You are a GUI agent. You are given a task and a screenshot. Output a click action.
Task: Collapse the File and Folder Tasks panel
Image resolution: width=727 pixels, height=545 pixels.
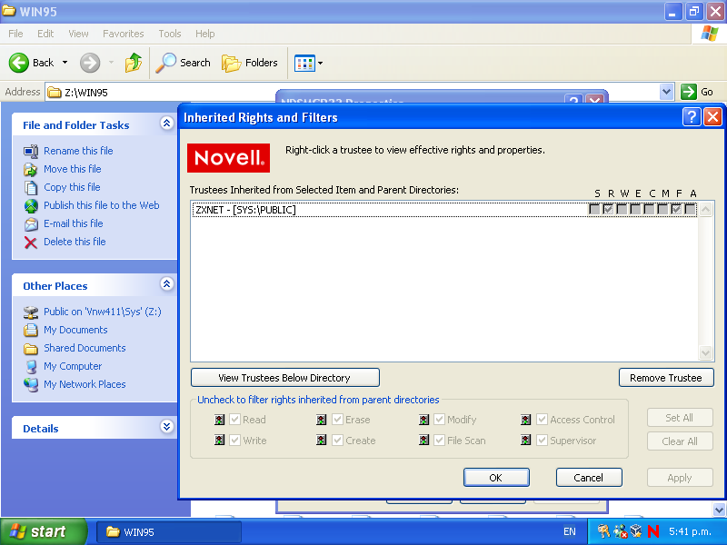167,124
